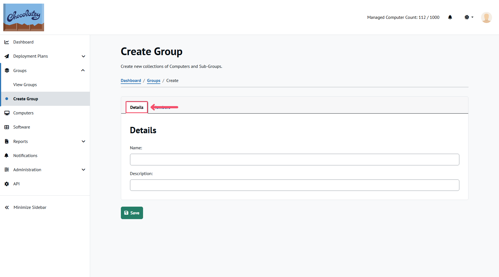Follow the Dashboard breadcrumb link
This screenshot has width=499, height=277.
131,81
